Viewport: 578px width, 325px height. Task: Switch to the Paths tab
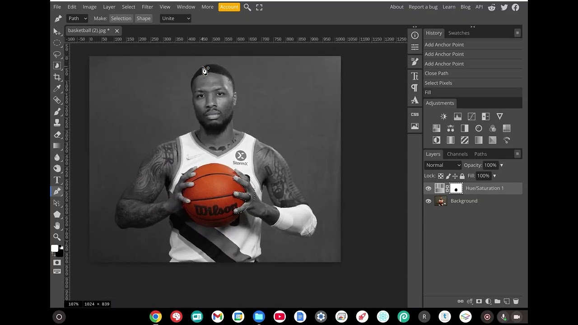(480, 154)
